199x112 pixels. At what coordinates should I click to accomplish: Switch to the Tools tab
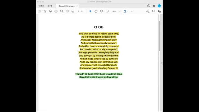click(50, 6)
